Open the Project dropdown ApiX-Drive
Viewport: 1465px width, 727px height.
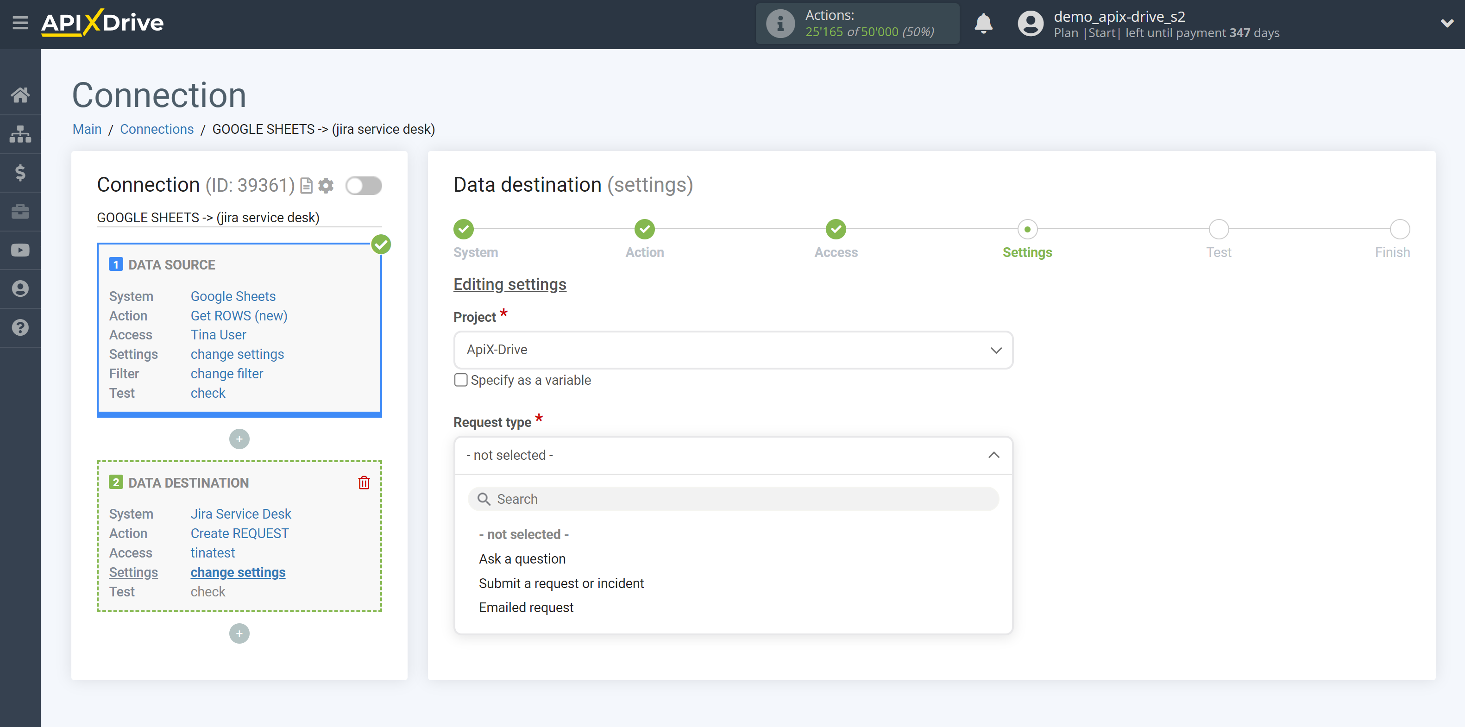pos(733,350)
